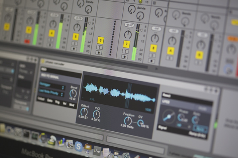Click the dotted meter column on track 6
Screen dimensions: 238x158
[x=113, y=38]
